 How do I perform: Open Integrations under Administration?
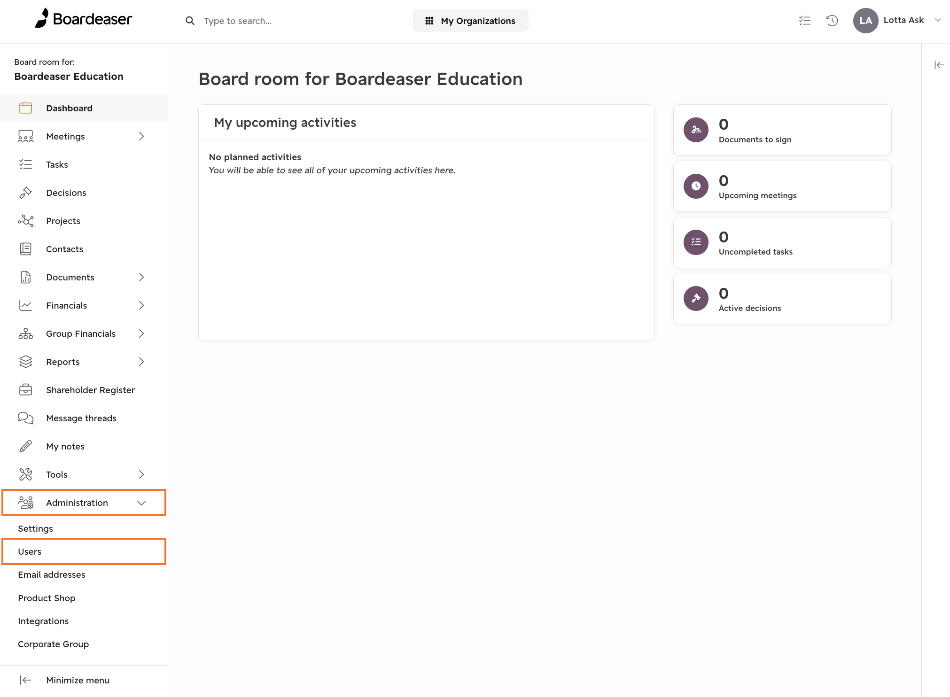point(43,621)
